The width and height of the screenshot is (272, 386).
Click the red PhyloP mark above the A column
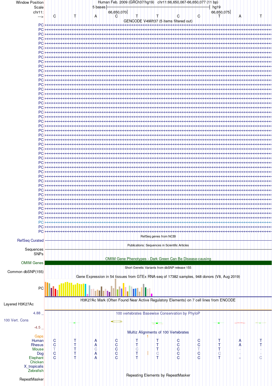[x=240, y=323]
